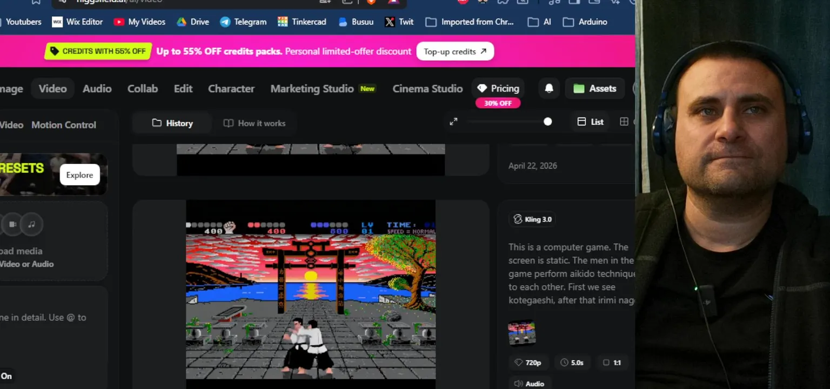Open the Drive bookmark
The height and width of the screenshot is (389, 830).
(x=192, y=22)
